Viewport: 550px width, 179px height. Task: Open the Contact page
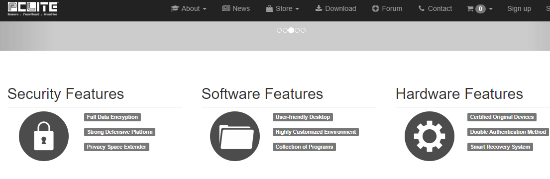(x=436, y=8)
